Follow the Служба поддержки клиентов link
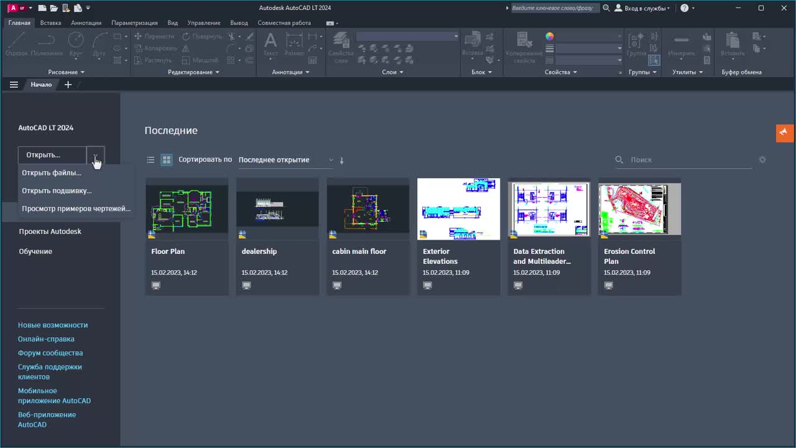The height and width of the screenshot is (448, 796). [50, 371]
